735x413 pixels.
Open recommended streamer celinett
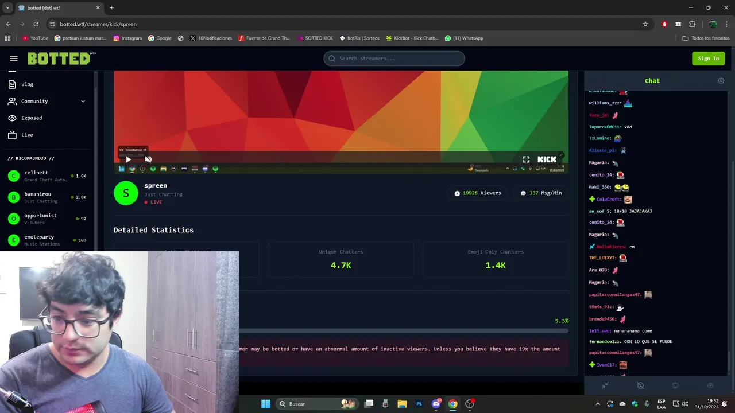point(47,176)
